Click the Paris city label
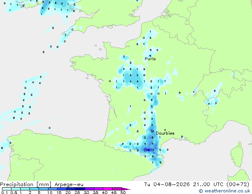This screenshot has width=252, height=194. pyautogui.click(x=150, y=59)
